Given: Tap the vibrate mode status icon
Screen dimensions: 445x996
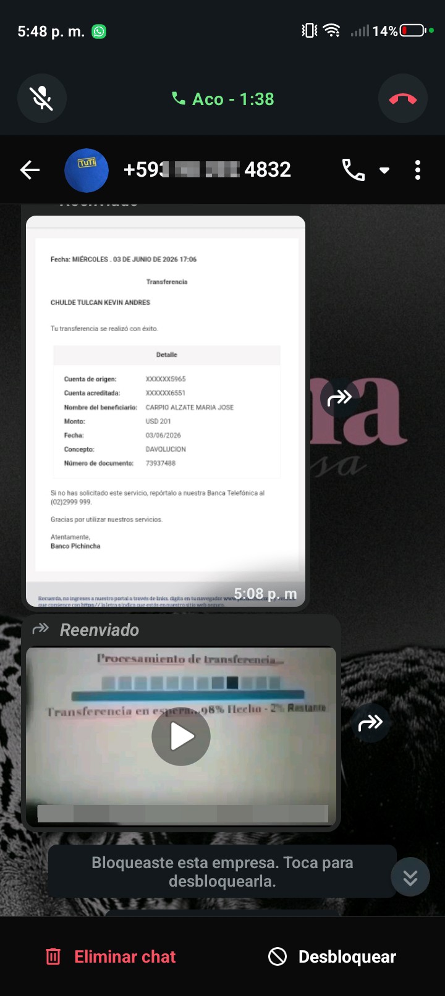Looking at the screenshot, I should pos(310,30).
